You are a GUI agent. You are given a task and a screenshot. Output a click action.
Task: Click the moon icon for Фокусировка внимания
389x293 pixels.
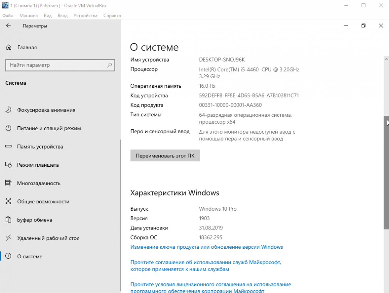coord(8,110)
